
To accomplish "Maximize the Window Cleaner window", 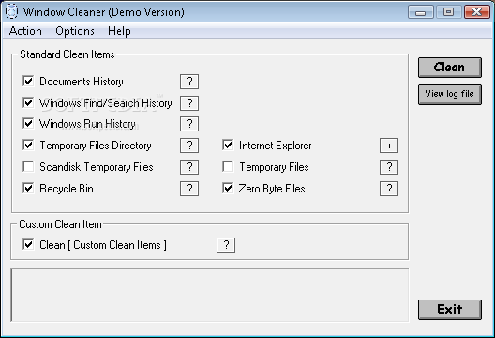I will [448, 12].
